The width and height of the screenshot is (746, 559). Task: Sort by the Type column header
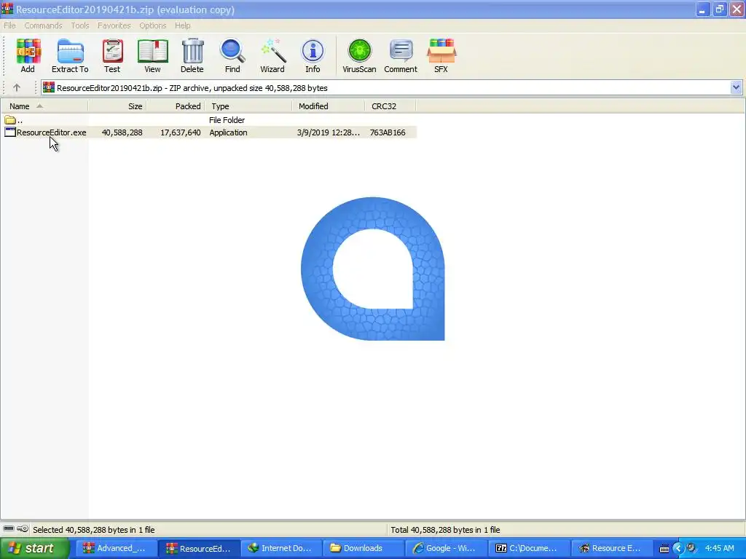pos(248,106)
